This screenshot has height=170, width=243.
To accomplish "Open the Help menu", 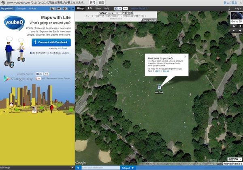I will click(107, 8).
